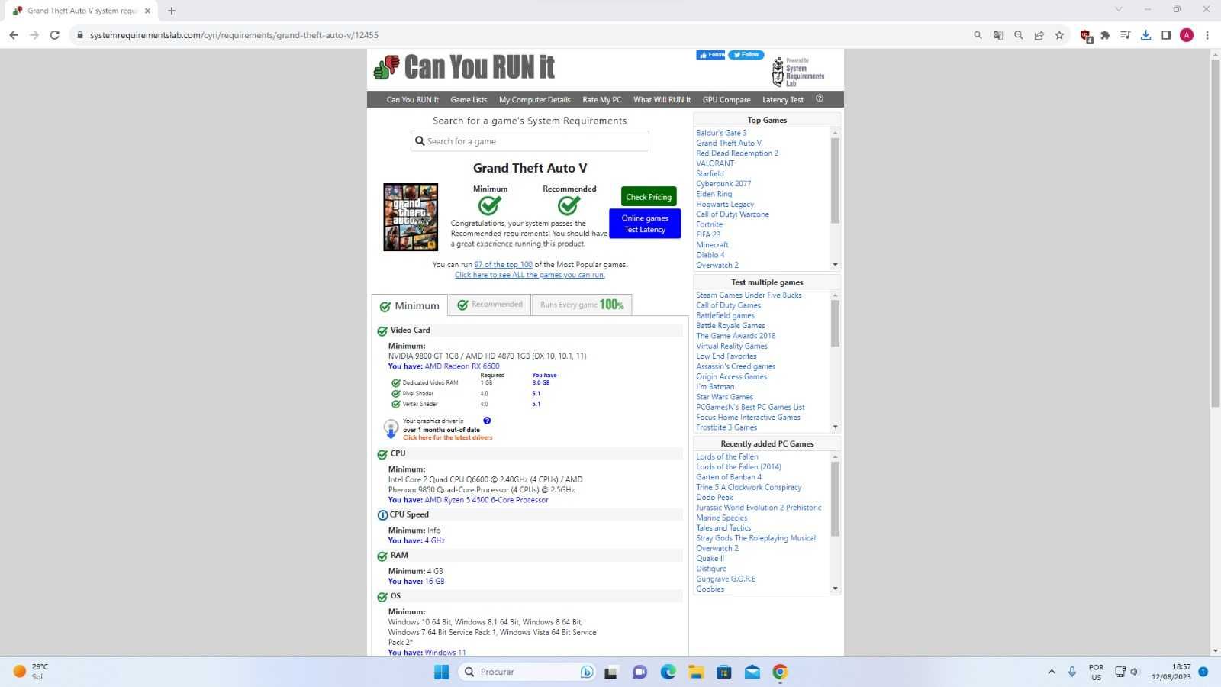Bookmark this page with star icon

click(x=1059, y=35)
